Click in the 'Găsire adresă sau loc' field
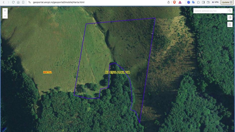 coord(210,11)
